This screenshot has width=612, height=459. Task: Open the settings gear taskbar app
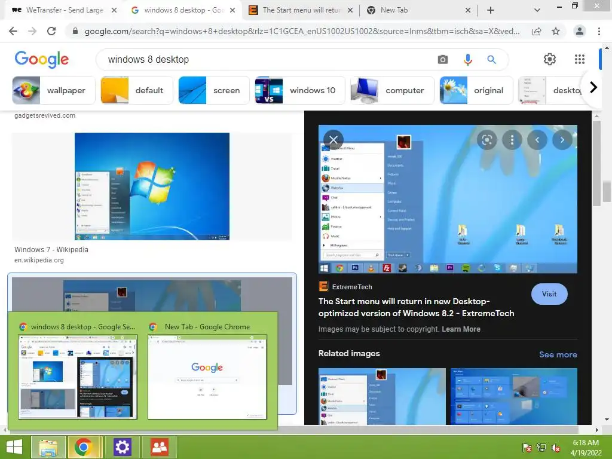coord(122,447)
